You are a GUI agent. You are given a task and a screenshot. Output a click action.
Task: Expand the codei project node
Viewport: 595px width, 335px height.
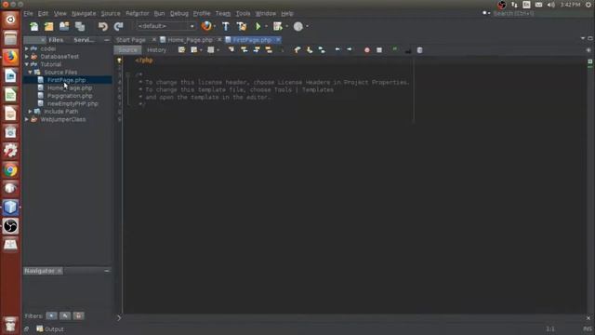click(x=27, y=48)
